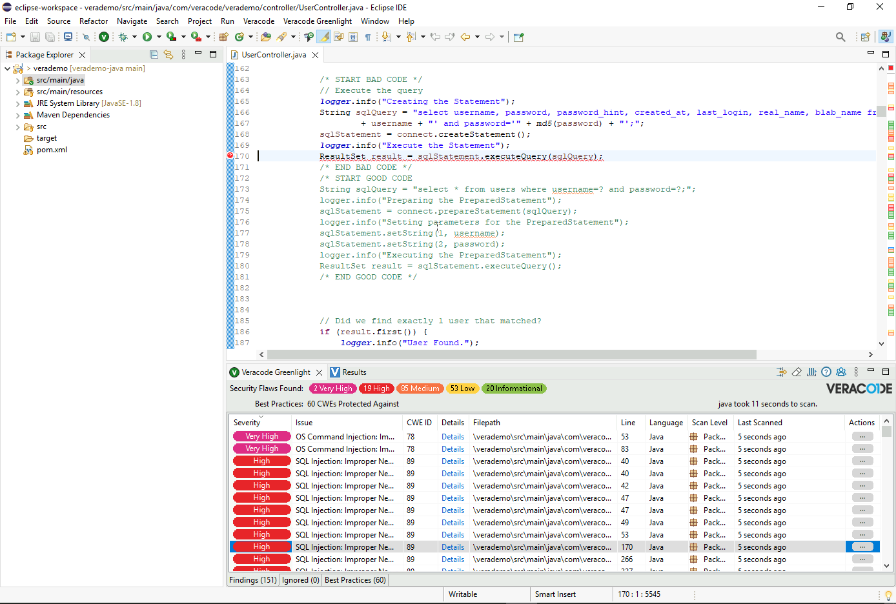Switch to the Results tab
896x604 pixels.
348,372
